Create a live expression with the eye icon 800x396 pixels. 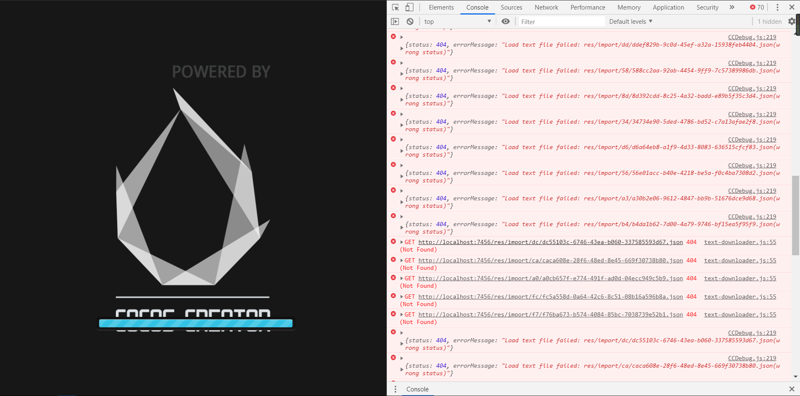point(505,21)
